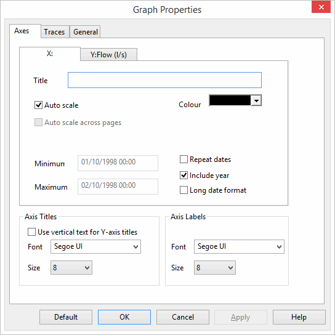Open the General tab
This screenshot has height=335, width=335.
coord(85,32)
